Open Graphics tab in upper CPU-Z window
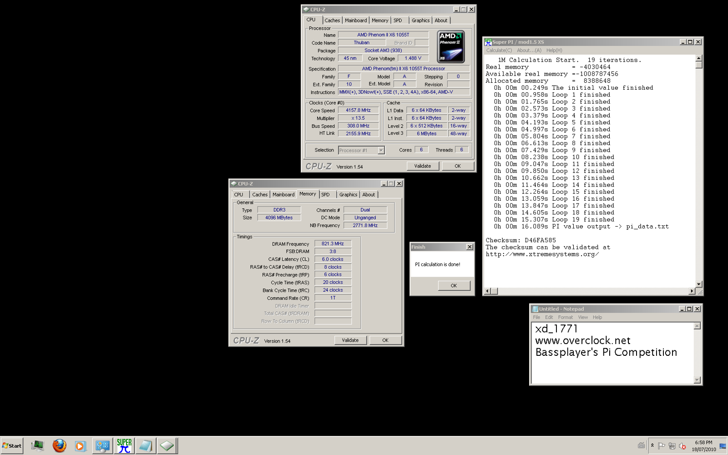 tap(420, 20)
